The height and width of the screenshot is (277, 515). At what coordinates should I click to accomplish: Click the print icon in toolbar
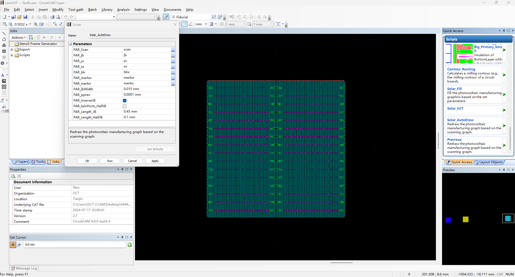tap(52, 17)
